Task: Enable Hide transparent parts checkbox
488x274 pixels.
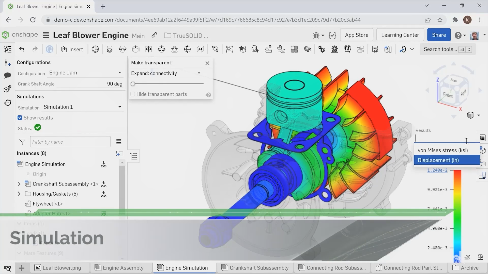Action: [x=133, y=94]
